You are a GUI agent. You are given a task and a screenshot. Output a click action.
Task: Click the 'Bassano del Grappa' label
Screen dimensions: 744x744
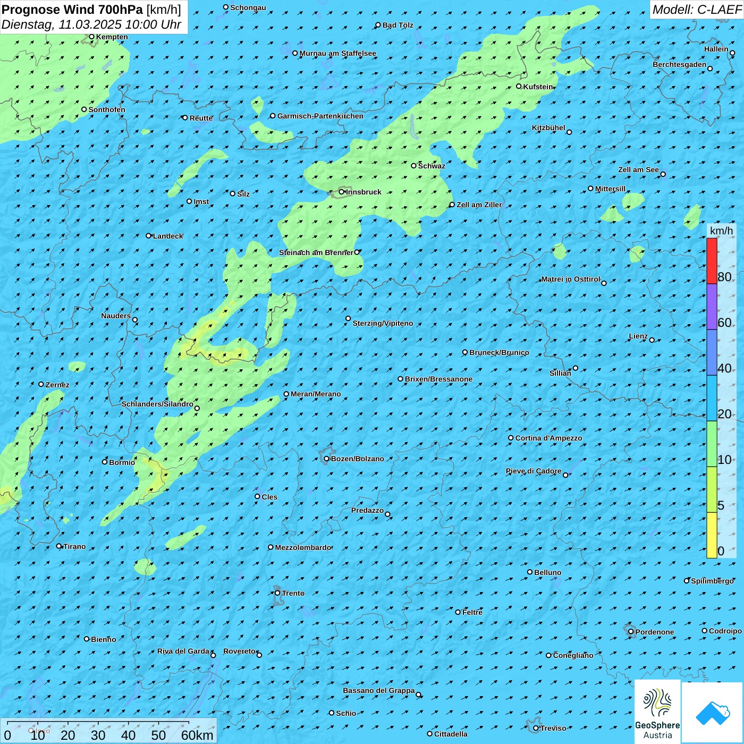coord(379,690)
